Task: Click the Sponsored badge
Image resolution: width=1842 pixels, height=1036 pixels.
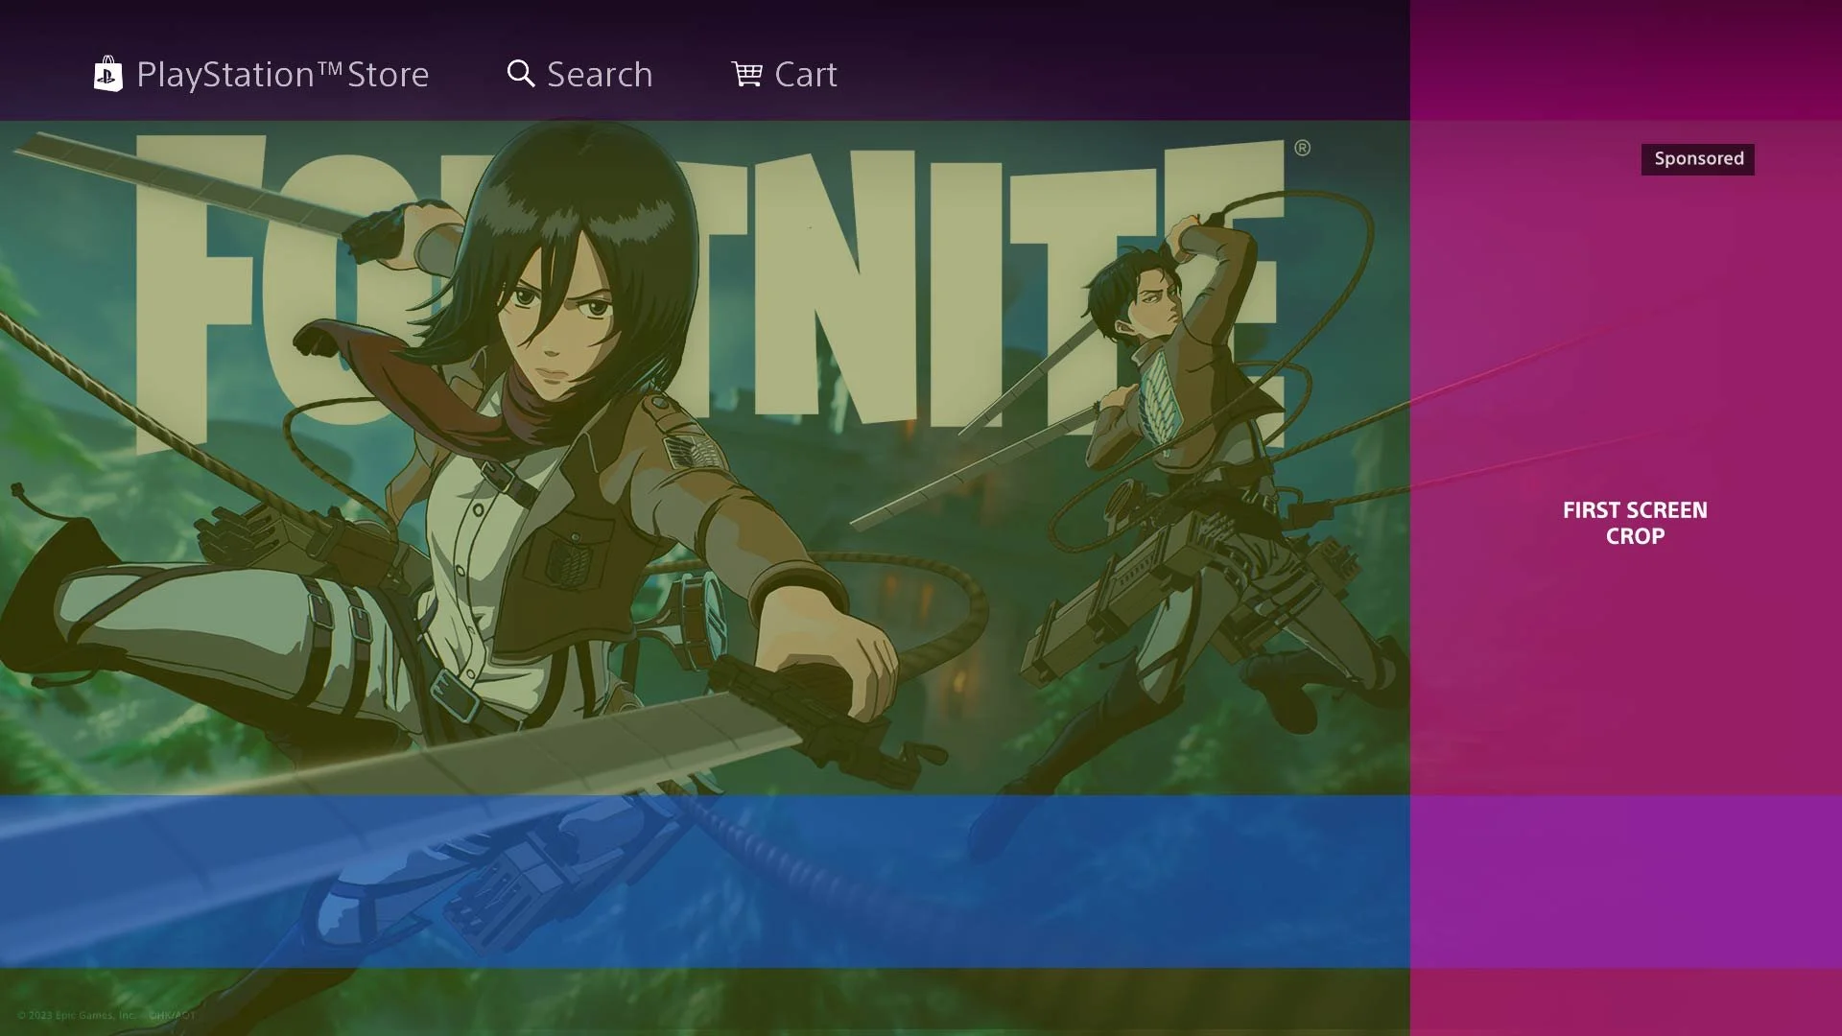Action: pyautogui.click(x=1697, y=159)
